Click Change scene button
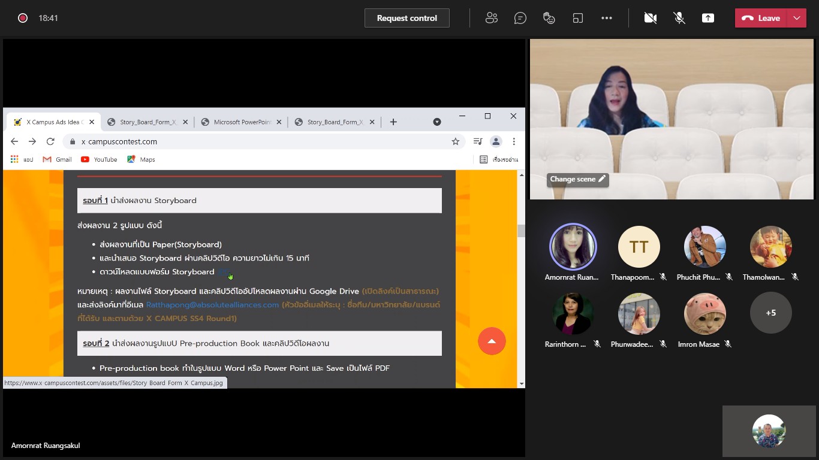819x460 pixels. (x=577, y=179)
